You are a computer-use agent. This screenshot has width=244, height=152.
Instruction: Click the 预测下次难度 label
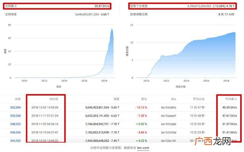coord(139,6)
